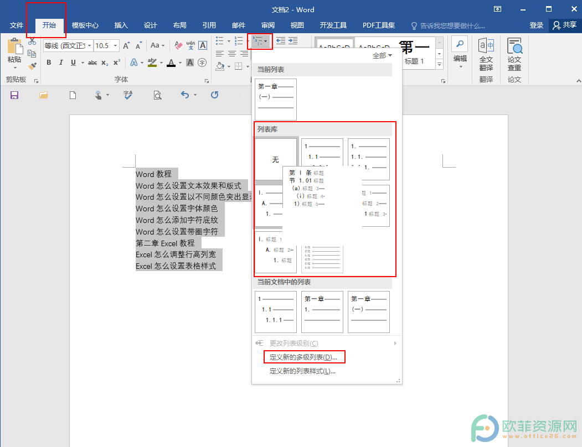This screenshot has height=447, width=582.
Task: Apply character border icon
Action: [x=203, y=45]
